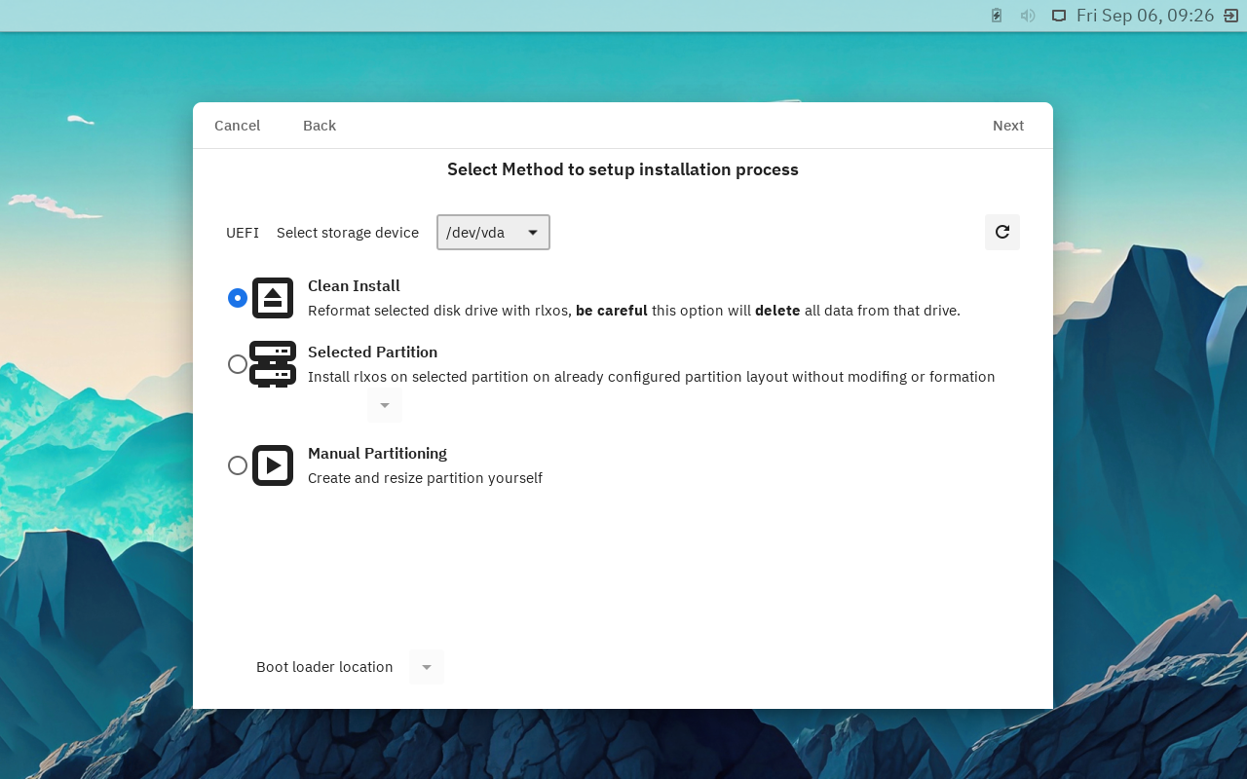Click the Clean Install eject-style icon
This screenshot has width=1247, height=779.
(x=273, y=298)
